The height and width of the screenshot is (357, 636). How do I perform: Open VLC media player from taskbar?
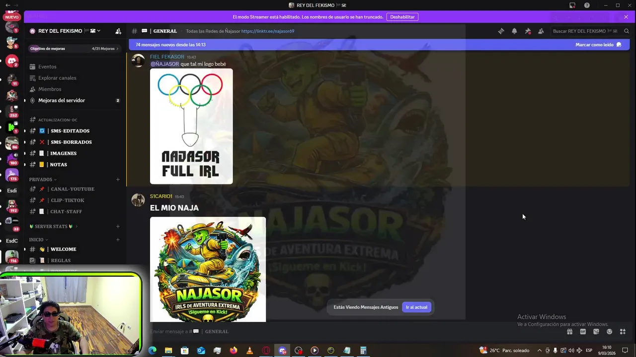click(x=249, y=351)
